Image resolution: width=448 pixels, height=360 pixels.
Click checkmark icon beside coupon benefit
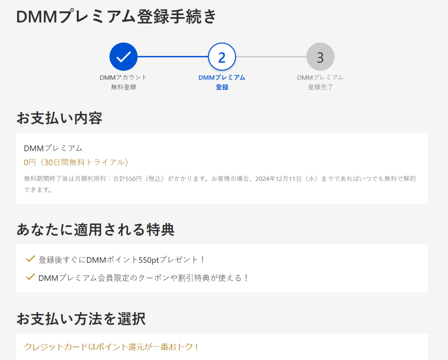[x=30, y=277]
